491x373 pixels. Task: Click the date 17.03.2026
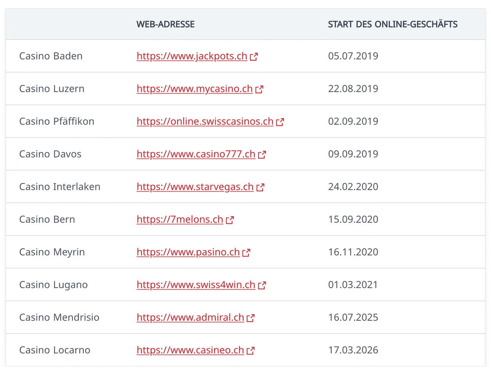(353, 350)
